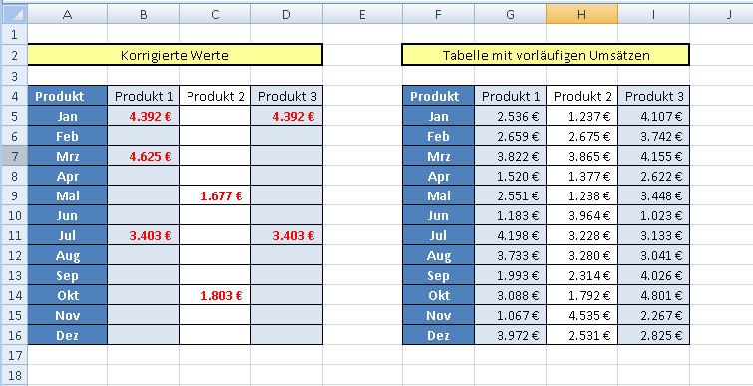
Task: Select the '1.377 €' cell
Action: coord(581,177)
